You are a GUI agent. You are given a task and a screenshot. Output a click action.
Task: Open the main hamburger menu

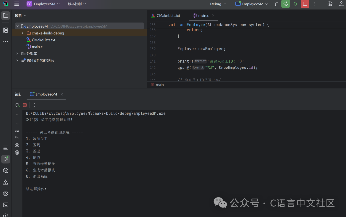pyautogui.click(x=17, y=4)
